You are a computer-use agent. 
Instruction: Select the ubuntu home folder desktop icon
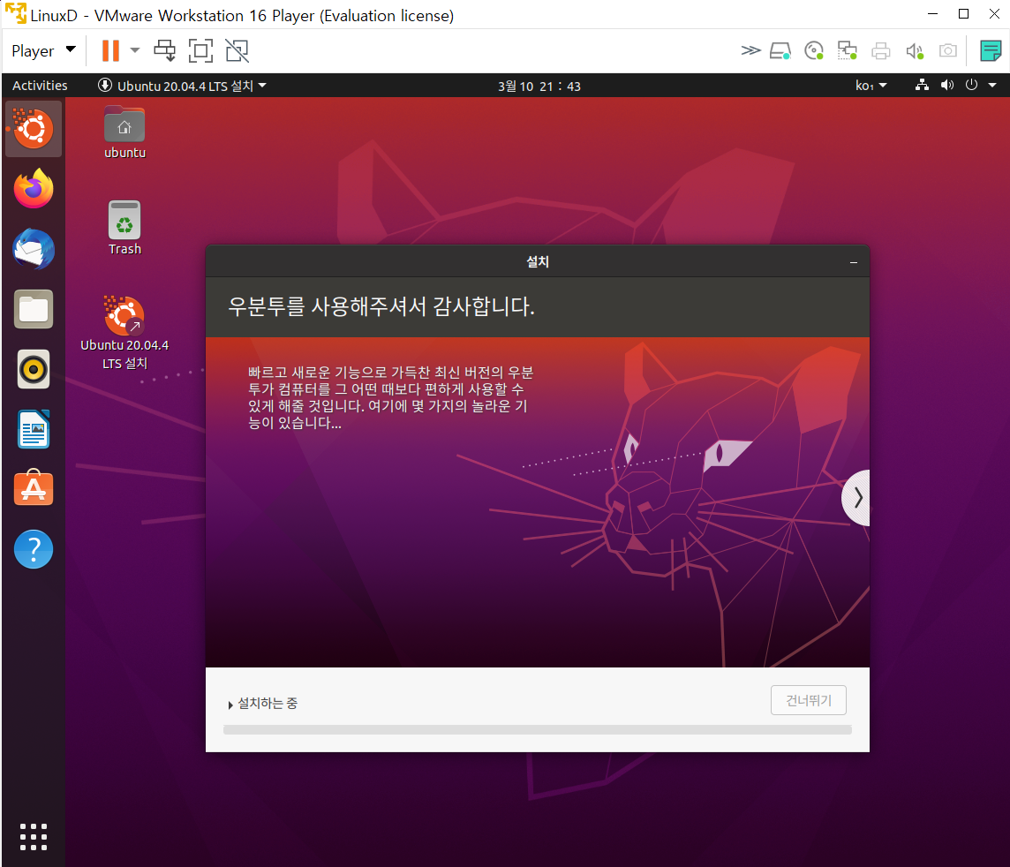click(125, 132)
